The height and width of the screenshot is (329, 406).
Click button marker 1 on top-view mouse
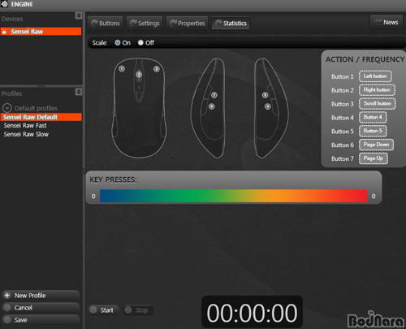pyautogui.click(x=122, y=69)
